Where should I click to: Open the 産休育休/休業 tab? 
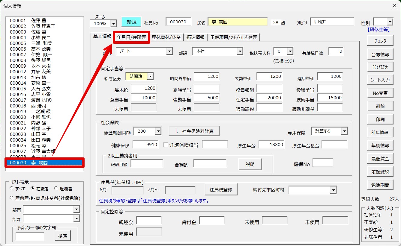pyautogui.click(x=166, y=37)
